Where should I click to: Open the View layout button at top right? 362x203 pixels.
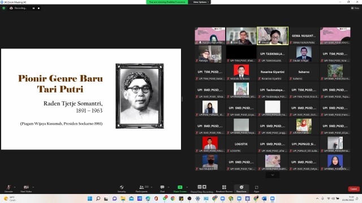pyautogui.click(x=355, y=8)
